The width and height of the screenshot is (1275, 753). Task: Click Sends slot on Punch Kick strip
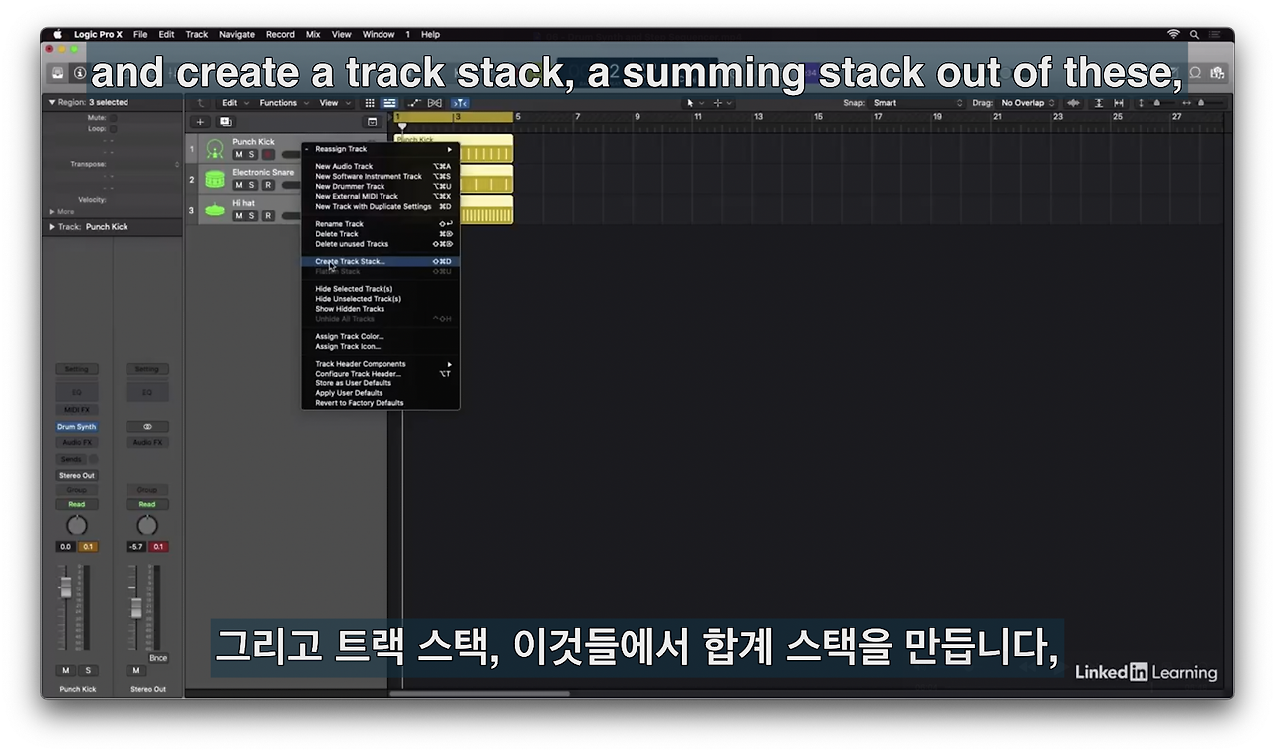point(71,459)
